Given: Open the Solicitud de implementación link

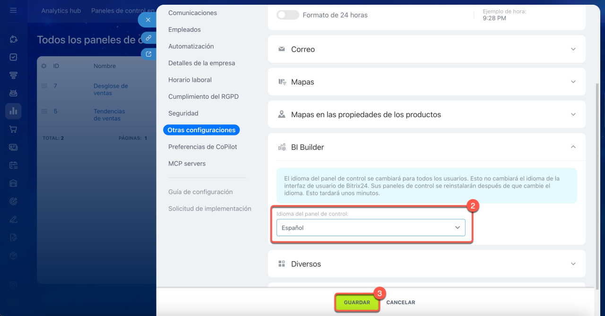Looking at the screenshot, I should click(210, 209).
